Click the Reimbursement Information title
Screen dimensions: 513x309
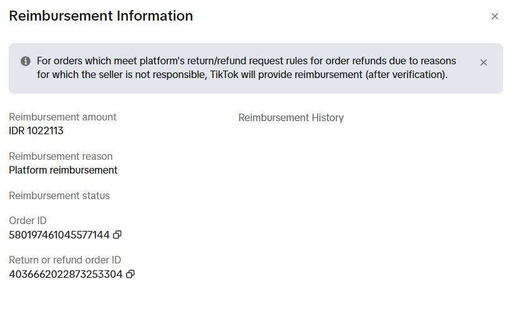click(x=101, y=16)
